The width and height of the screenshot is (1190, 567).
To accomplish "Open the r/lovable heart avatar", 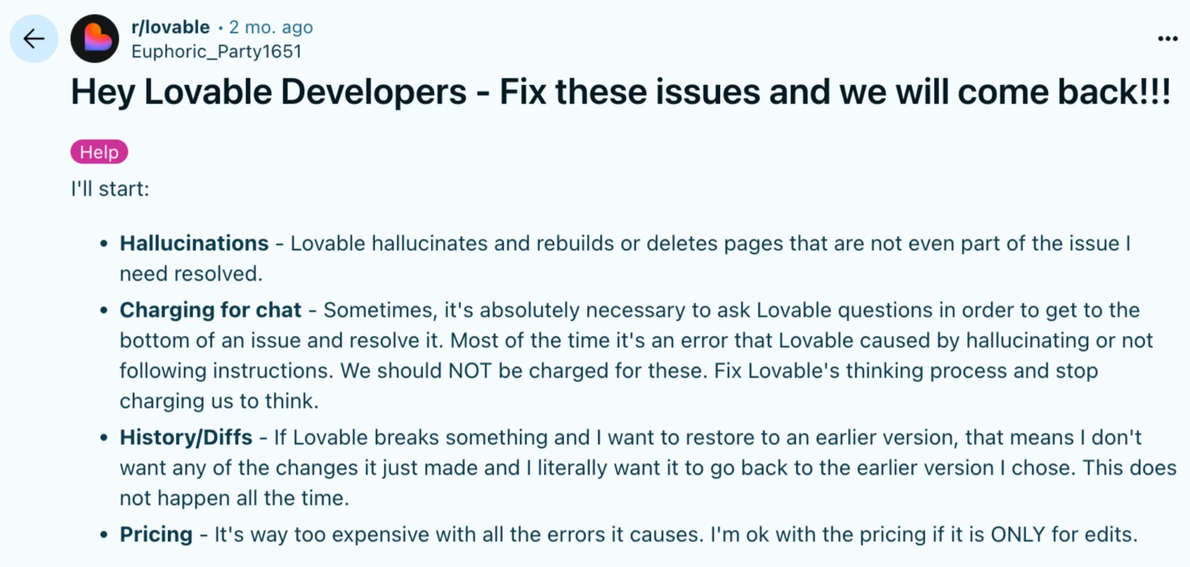I will pyautogui.click(x=95, y=39).
